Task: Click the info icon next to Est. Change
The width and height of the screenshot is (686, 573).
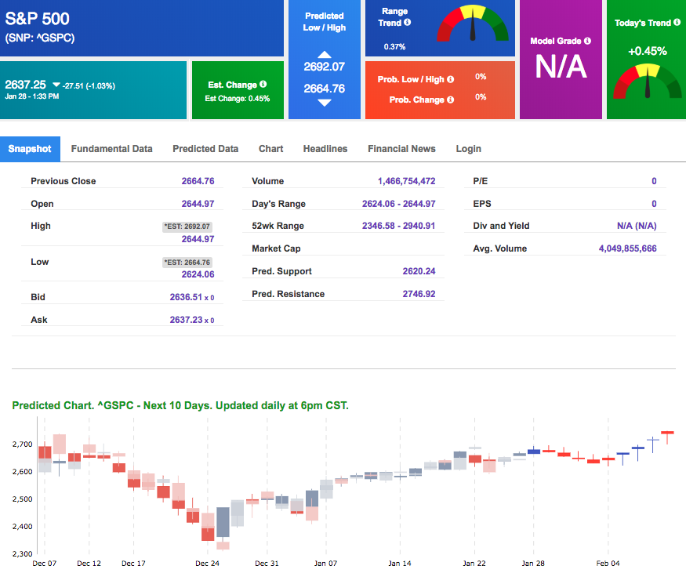Action: tap(263, 84)
